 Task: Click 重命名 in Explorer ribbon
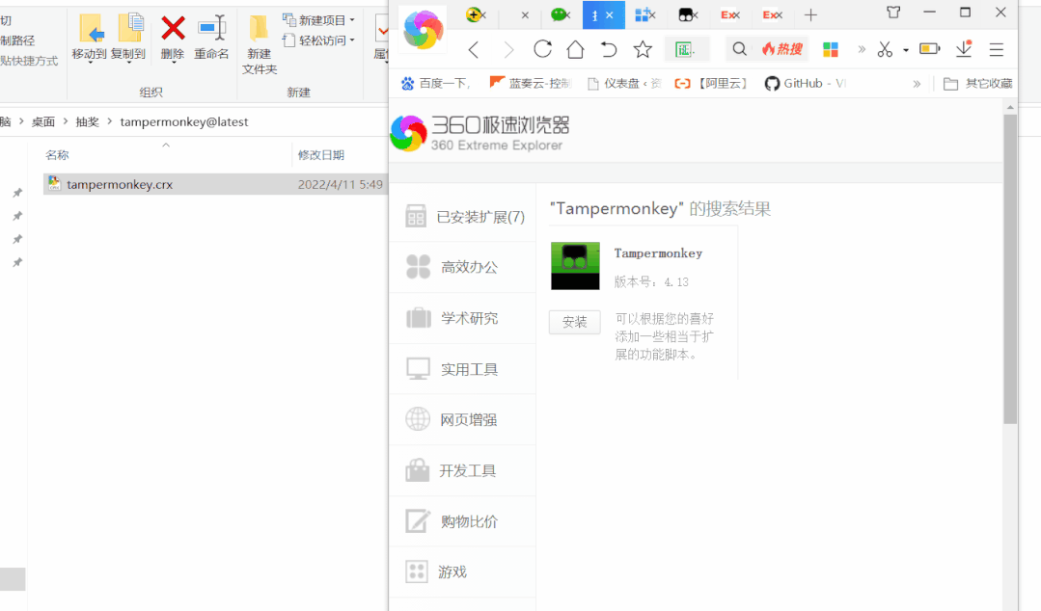pyautogui.click(x=212, y=38)
